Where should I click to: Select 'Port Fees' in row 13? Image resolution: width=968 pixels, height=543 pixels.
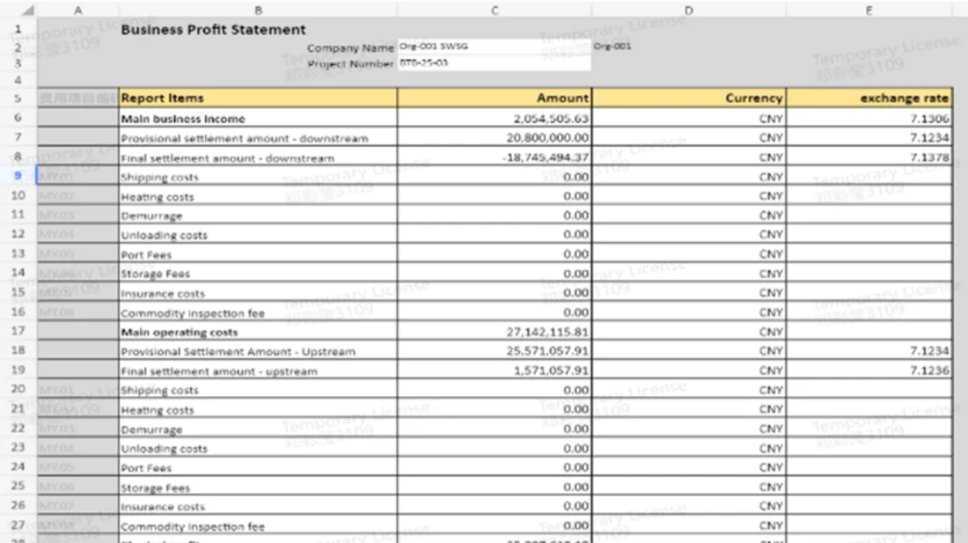click(258, 254)
